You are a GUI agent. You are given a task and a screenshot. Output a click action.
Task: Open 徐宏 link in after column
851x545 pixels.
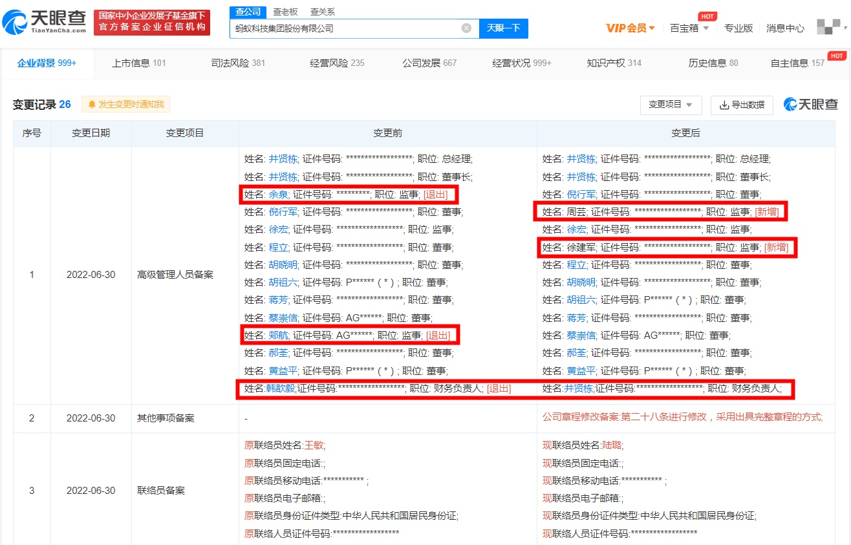click(577, 229)
